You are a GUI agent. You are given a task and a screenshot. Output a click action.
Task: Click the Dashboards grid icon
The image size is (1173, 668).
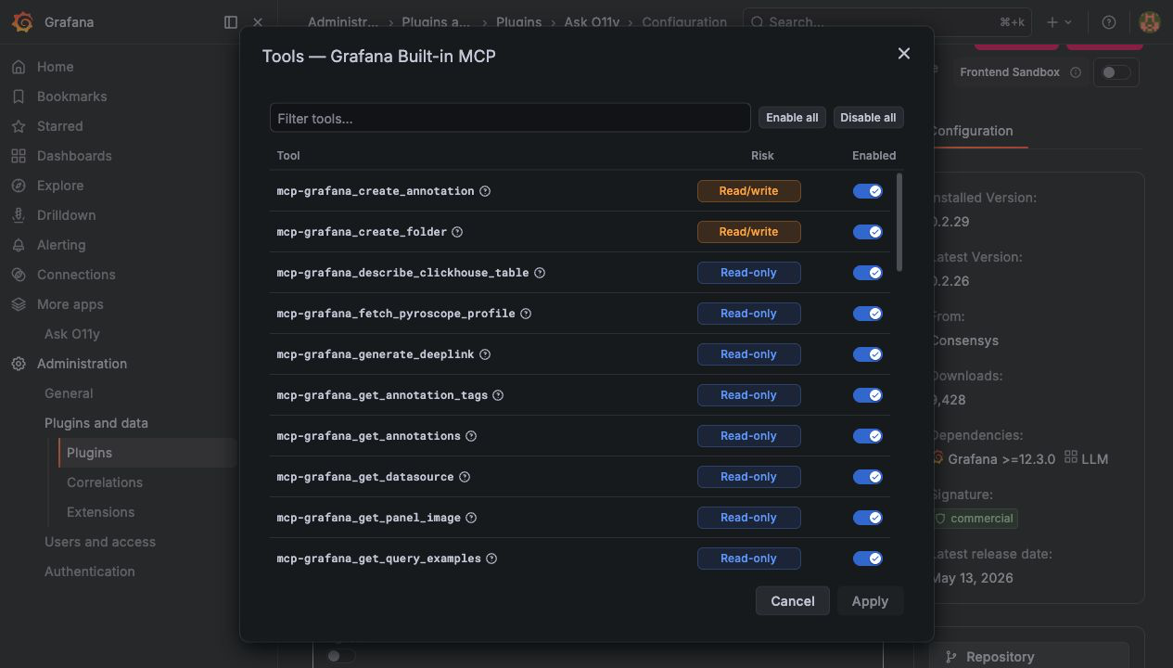click(x=19, y=156)
